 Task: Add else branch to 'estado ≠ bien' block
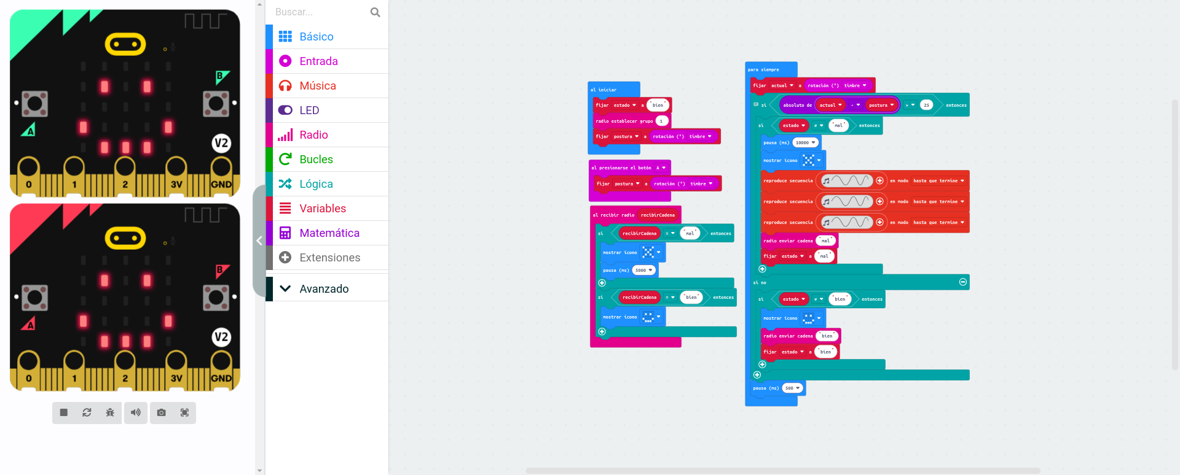[x=762, y=365]
